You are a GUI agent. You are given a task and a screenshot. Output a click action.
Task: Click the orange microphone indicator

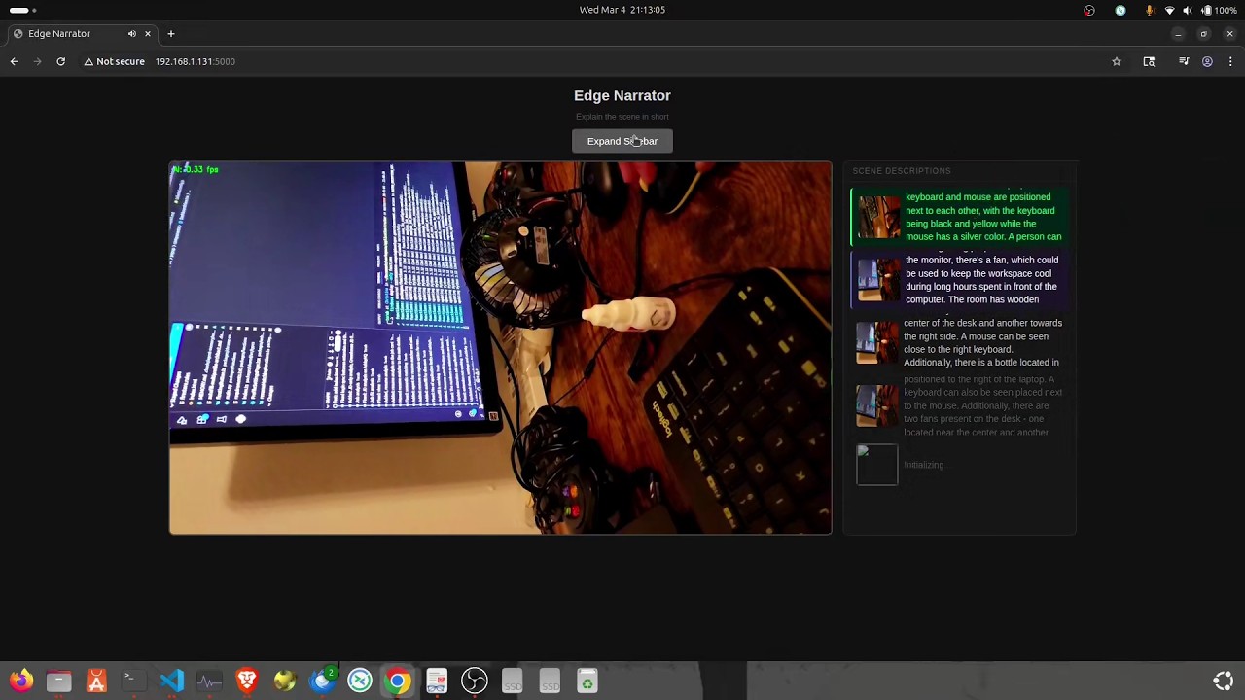point(1151,10)
